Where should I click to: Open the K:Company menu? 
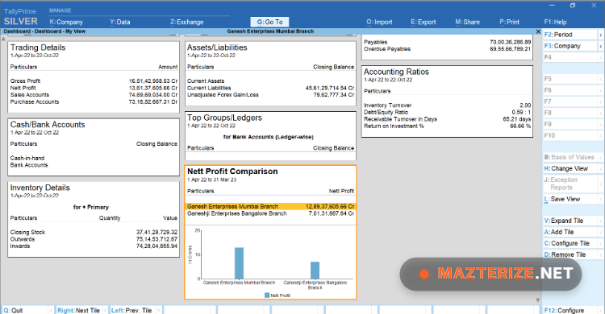point(66,22)
